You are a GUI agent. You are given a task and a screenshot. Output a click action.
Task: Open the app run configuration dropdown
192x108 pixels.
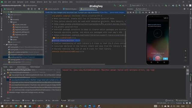click(x=123, y=5)
